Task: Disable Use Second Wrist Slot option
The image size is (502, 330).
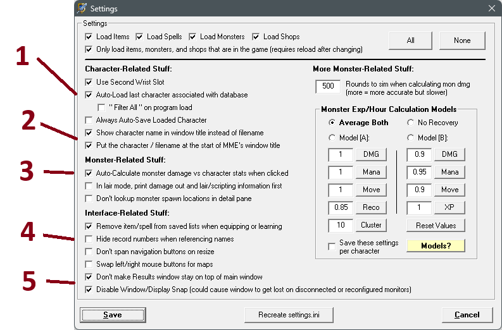Action: coord(89,82)
